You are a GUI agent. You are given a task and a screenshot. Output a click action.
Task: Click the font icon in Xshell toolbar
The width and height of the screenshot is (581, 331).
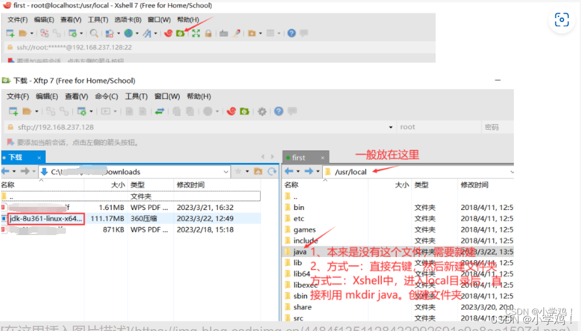(x=147, y=33)
